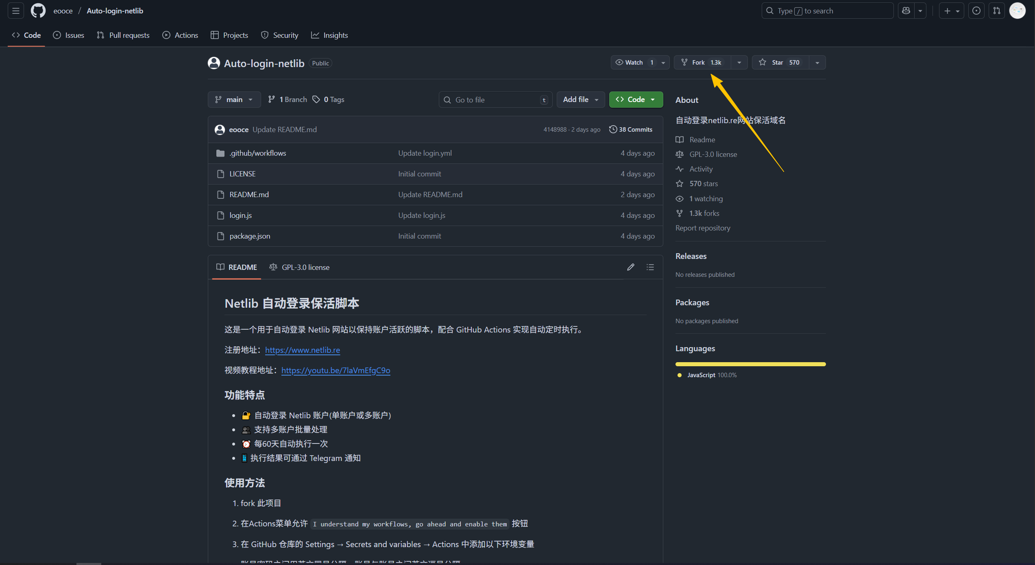Open the pull requests icon in header
1035x565 pixels.
coord(996,11)
